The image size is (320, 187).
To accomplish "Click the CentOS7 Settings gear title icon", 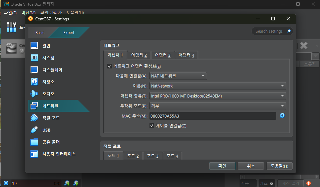I will coord(31,19).
